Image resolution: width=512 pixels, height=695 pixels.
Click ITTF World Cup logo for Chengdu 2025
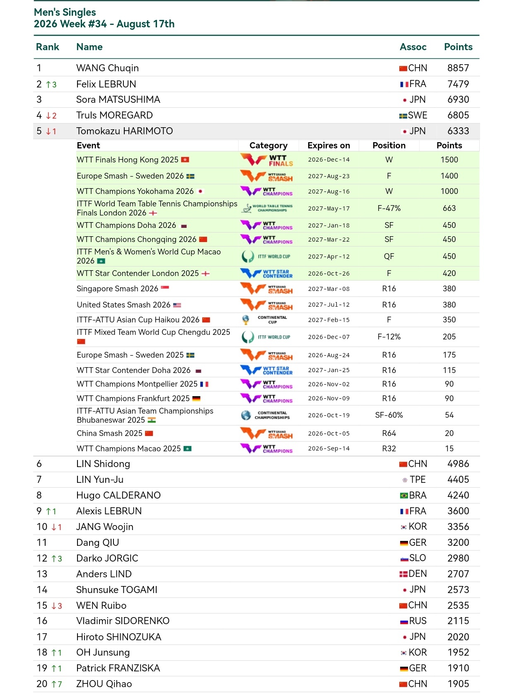tap(266, 337)
